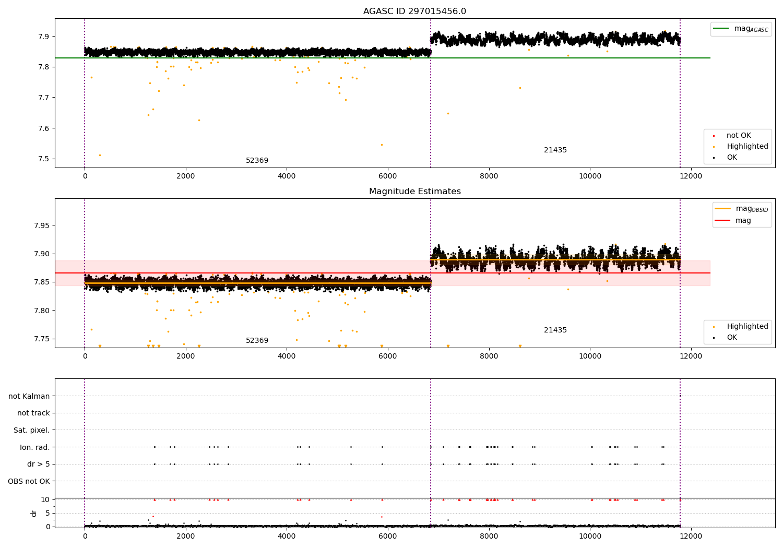Select 'Highlighted' legend entry in the middle plot

pos(748,327)
